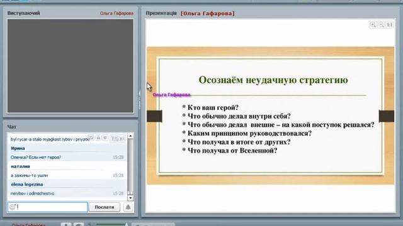The image size is (403, 226).
Task: Collapse the left panel with splitter handle
Action: tap(139, 100)
